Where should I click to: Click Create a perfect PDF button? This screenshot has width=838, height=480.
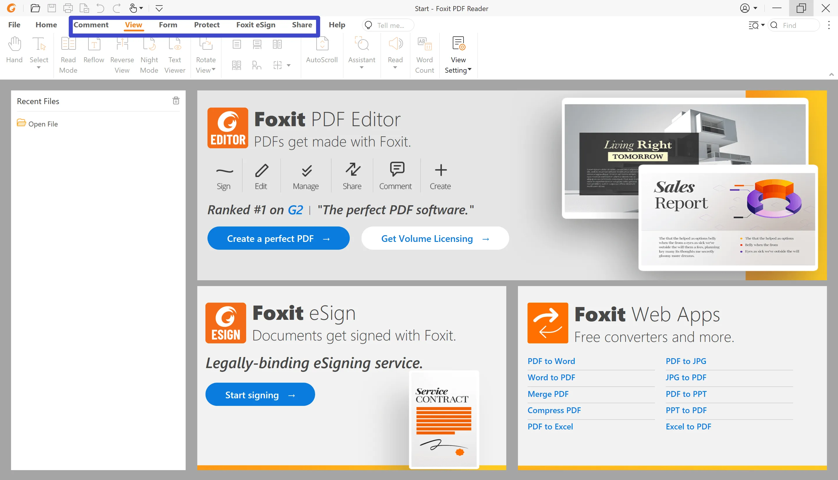278,238
